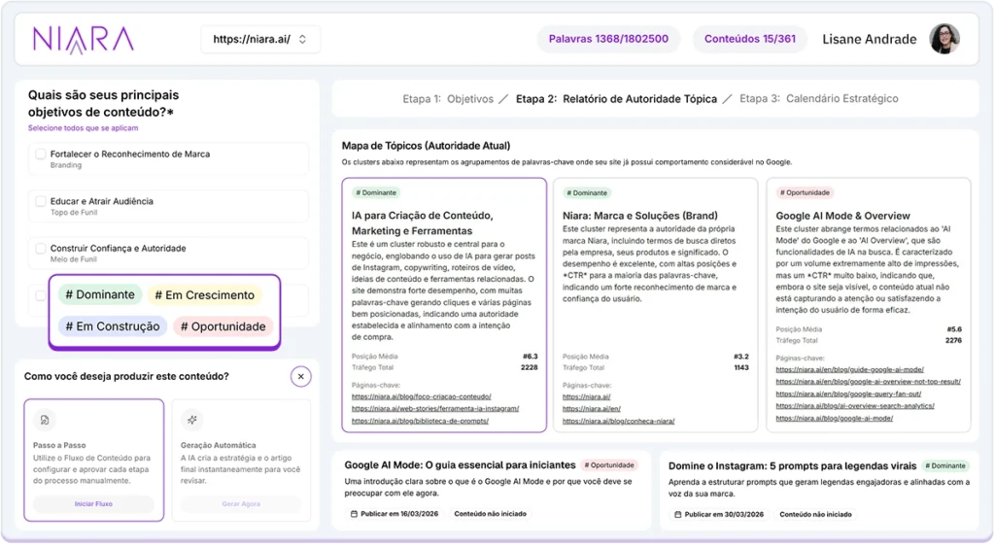
Task: Check 'Educar e Atrair Audiência' objective
Action: (x=41, y=202)
